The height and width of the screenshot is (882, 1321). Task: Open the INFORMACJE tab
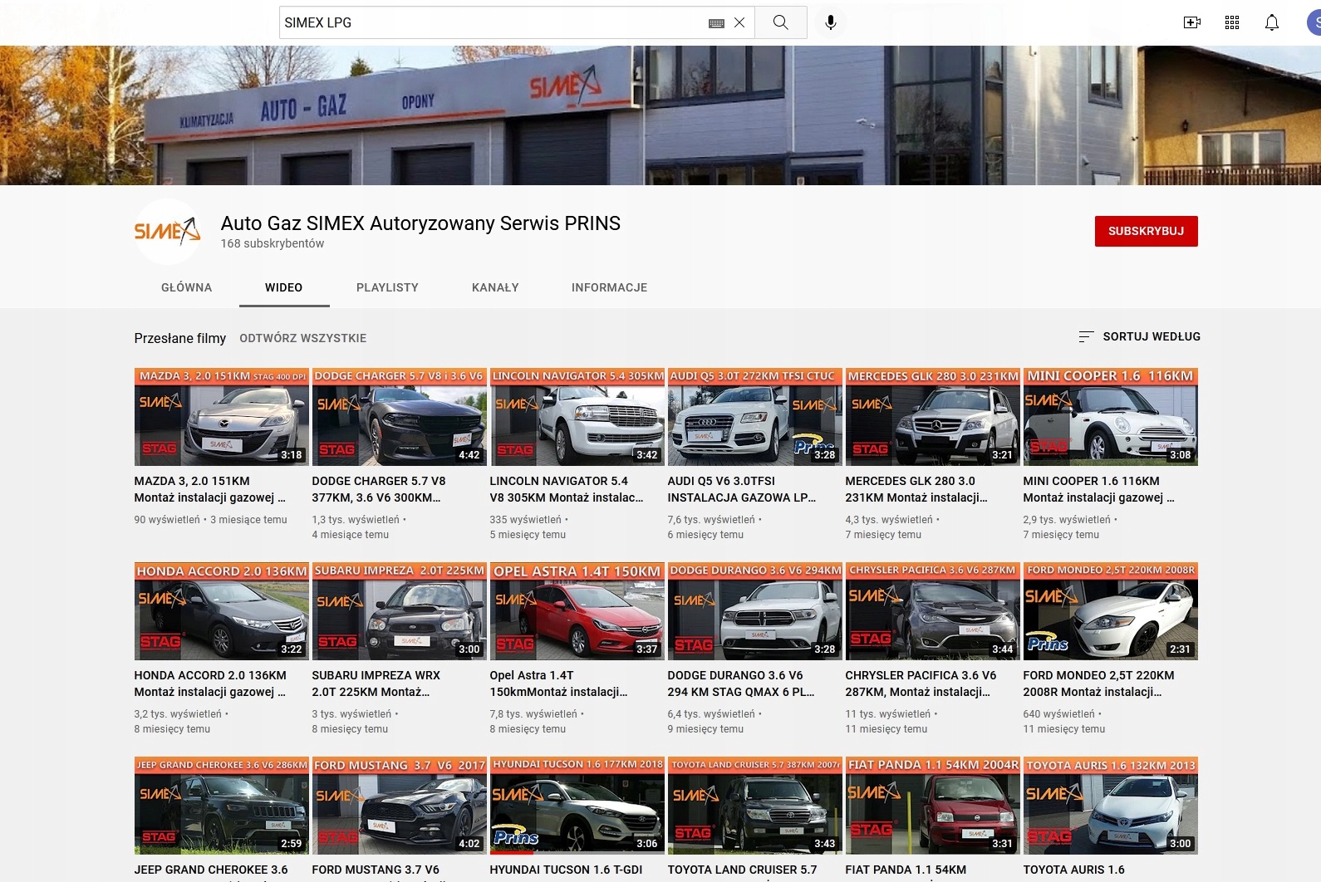pos(610,287)
